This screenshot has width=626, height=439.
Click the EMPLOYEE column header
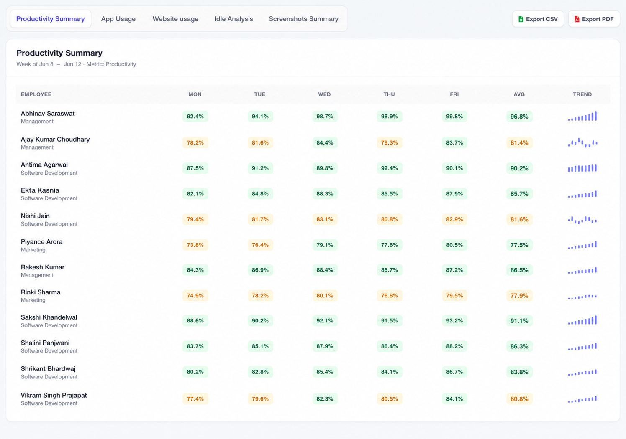point(36,94)
